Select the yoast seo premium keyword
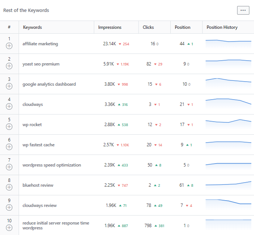Screen dimensions: 254x235 pyautogui.click(x=41, y=64)
